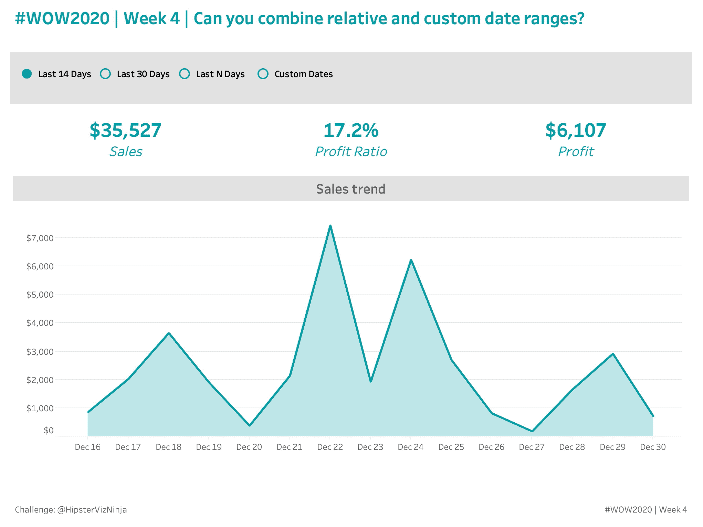This screenshot has height=527, width=703.
Task: Click the Dec 18 peak on area chart
Action: pos(169,333)
